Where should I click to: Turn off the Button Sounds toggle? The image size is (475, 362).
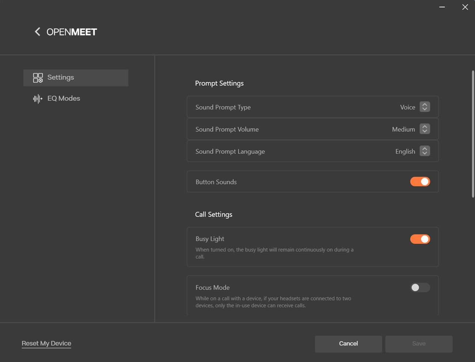420,182
